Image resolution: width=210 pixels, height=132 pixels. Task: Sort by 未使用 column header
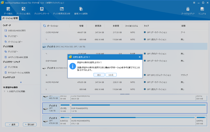point(116,26)
